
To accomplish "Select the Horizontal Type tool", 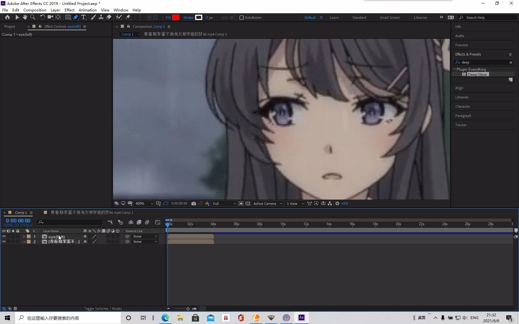I will point(83,17).
